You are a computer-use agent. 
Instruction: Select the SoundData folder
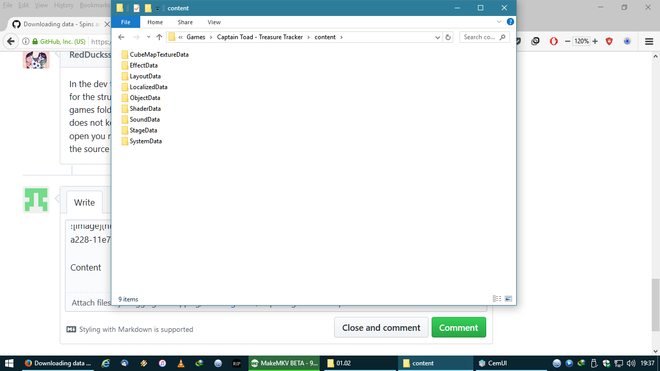141,120
